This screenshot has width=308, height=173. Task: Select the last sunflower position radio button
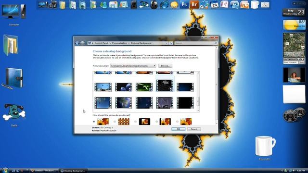click(178, 122)
